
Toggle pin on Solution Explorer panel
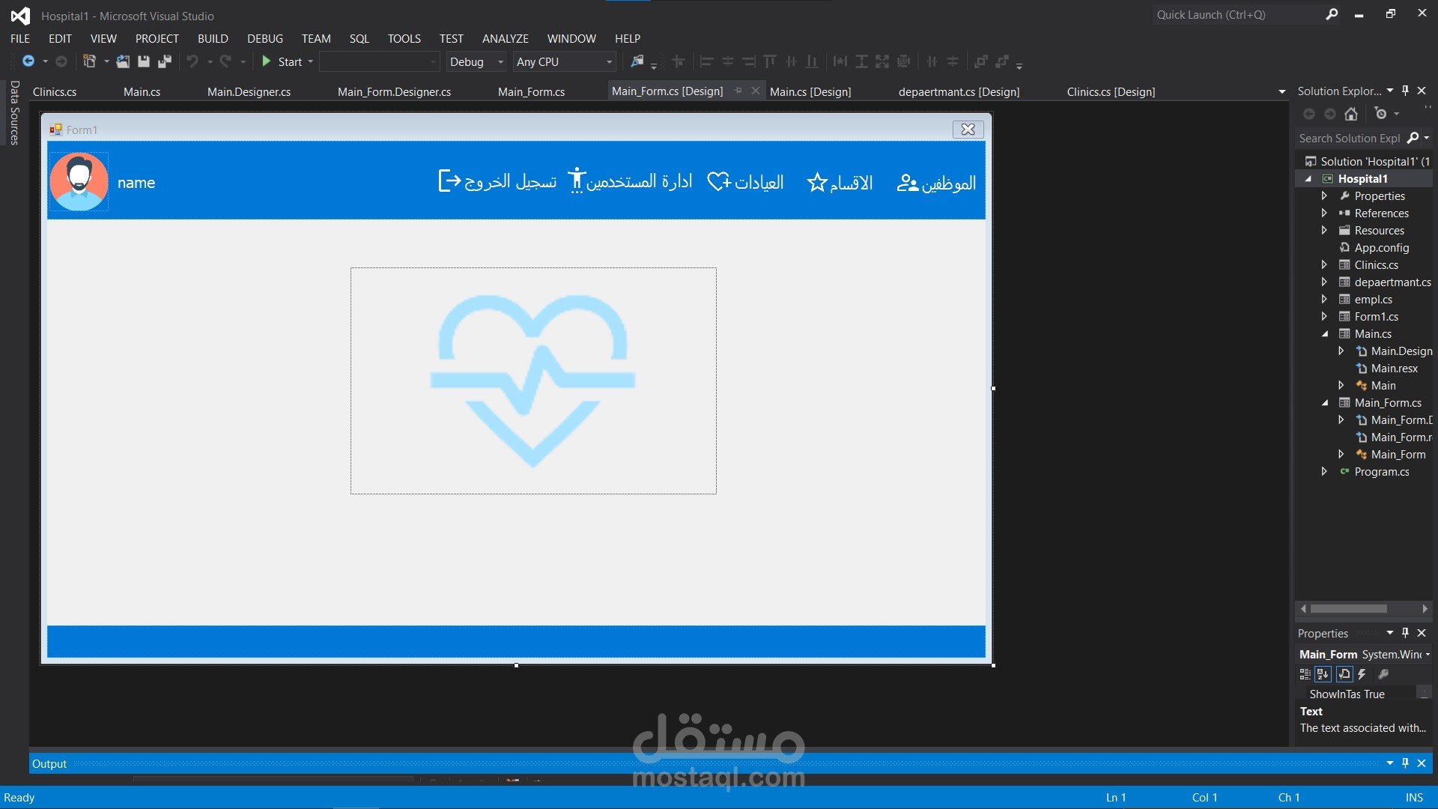click(1406, 91)
